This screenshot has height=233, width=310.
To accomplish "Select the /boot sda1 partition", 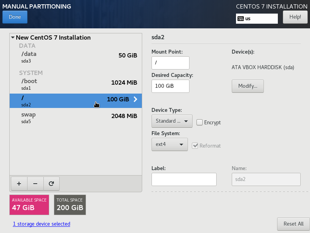I will [x=76, y=84].
